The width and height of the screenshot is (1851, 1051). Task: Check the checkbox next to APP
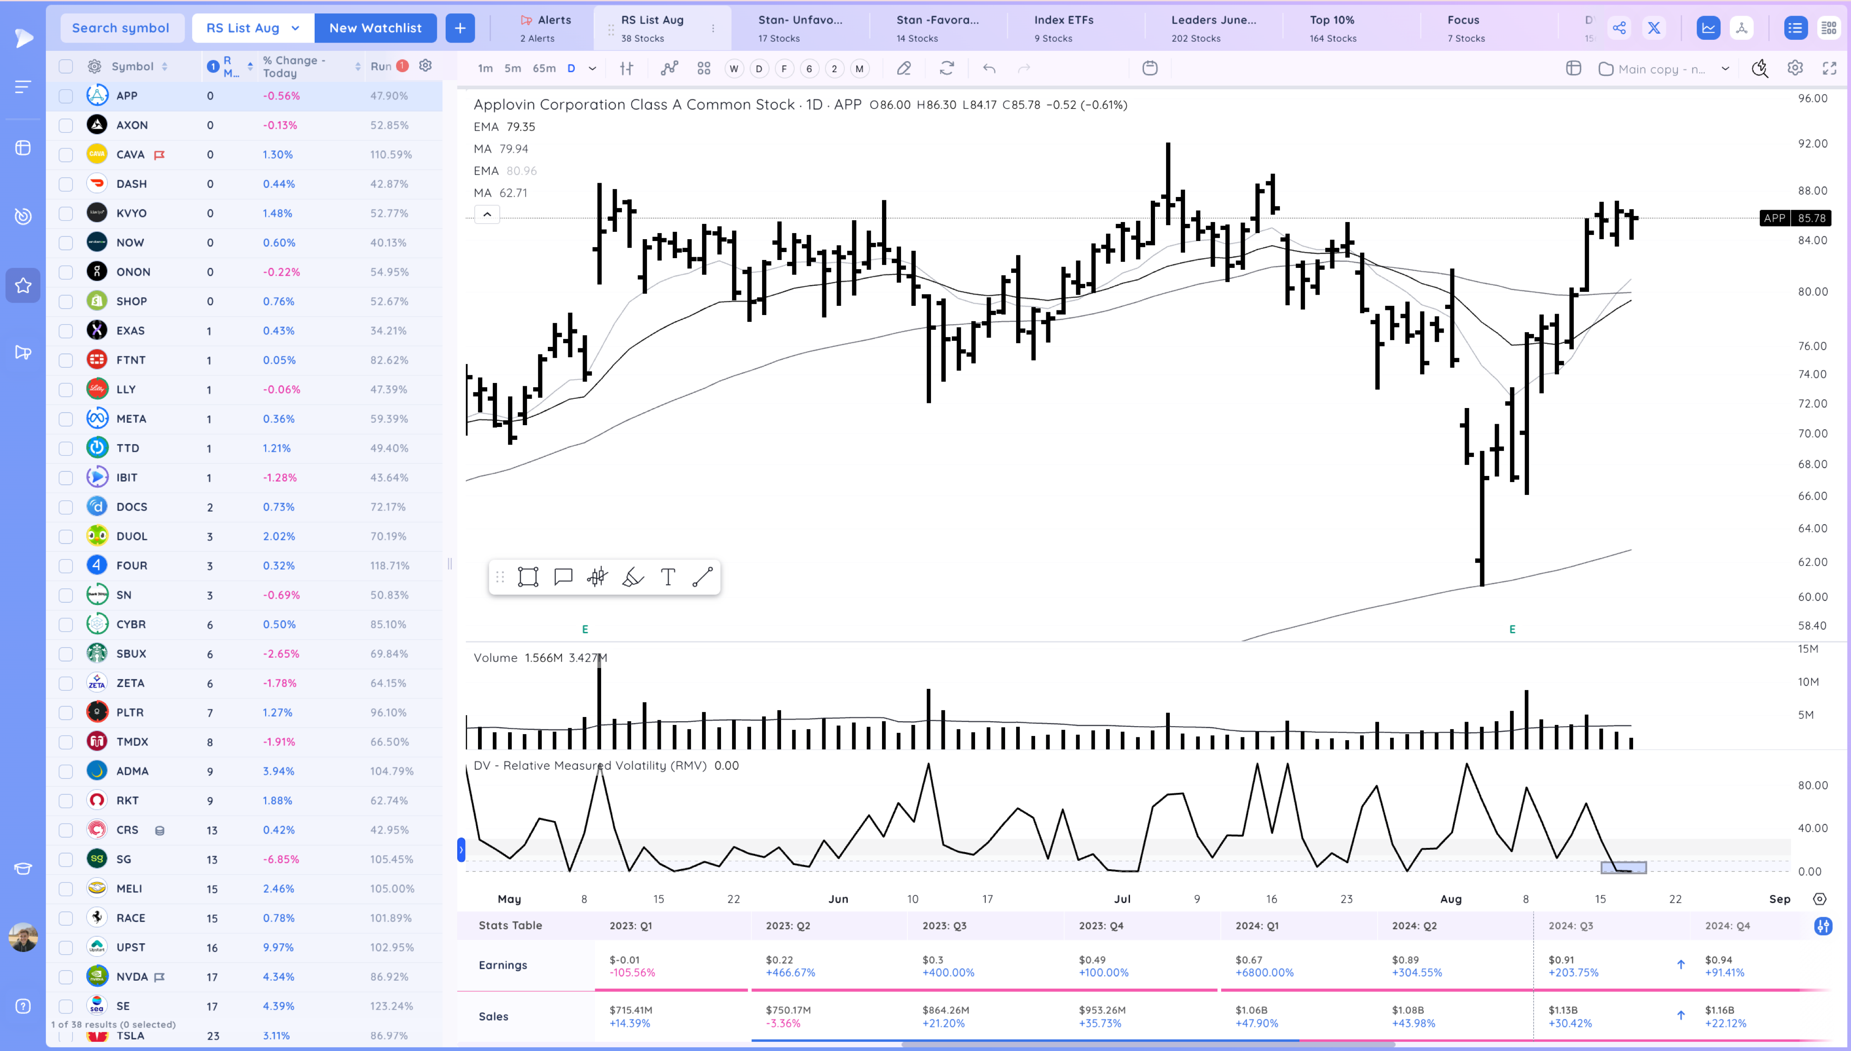[66, 94]
